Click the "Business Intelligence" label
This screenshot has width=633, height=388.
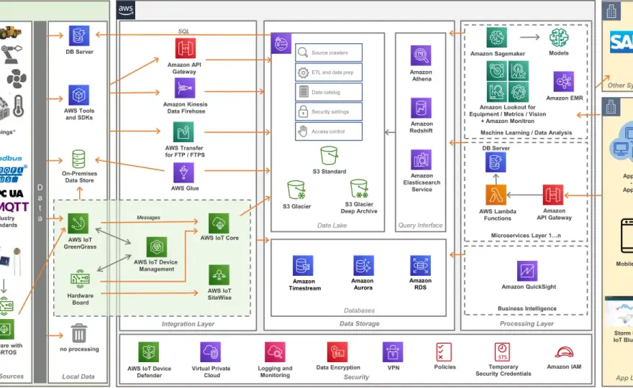coord(527,308)
